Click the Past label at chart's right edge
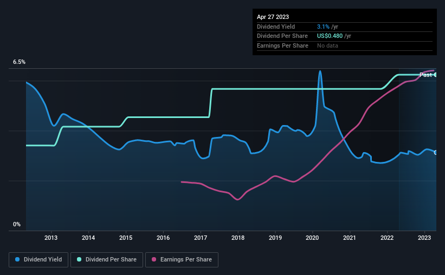The width and height of the screenshot is (445, 275). 425,75
